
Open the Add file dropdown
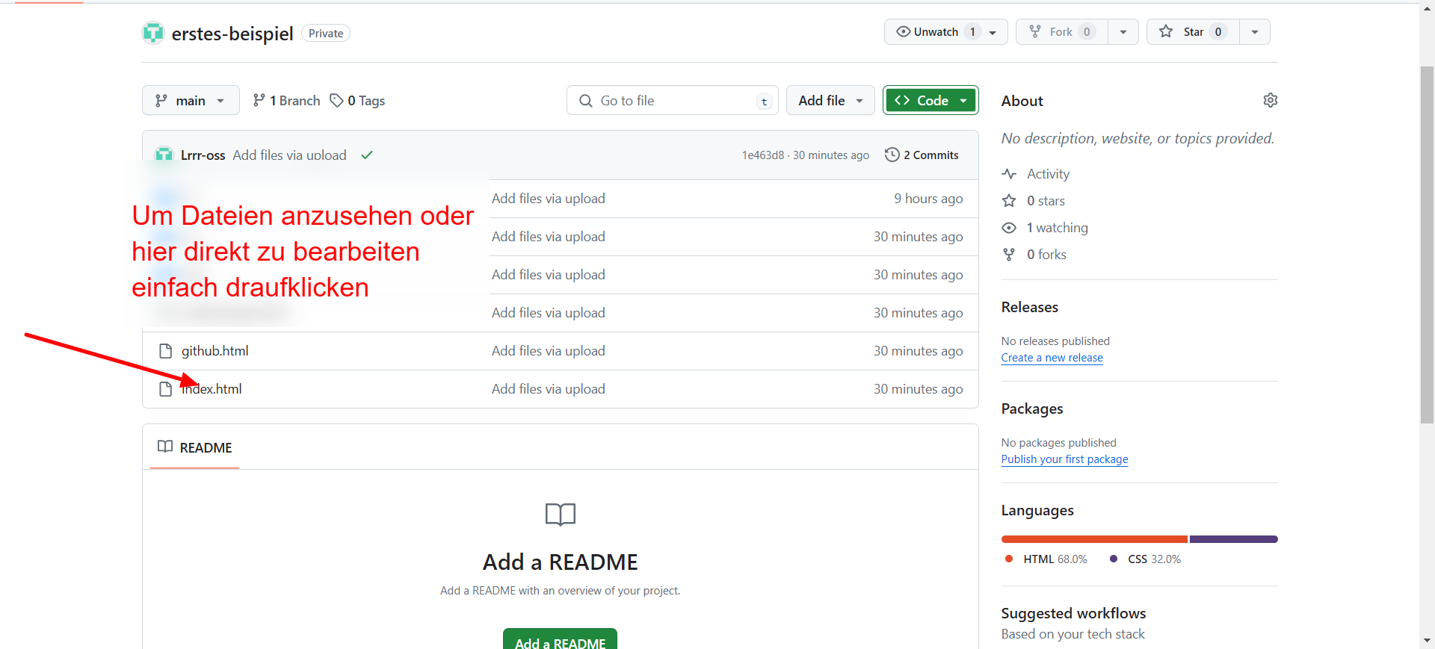pyautogui.click(x=830, y=100)
